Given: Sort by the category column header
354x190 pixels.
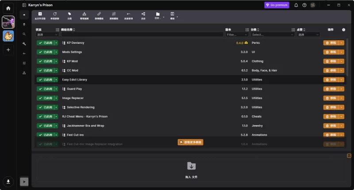Looking at the screenshot, I should pyautogui.click(x=255, y=30).
